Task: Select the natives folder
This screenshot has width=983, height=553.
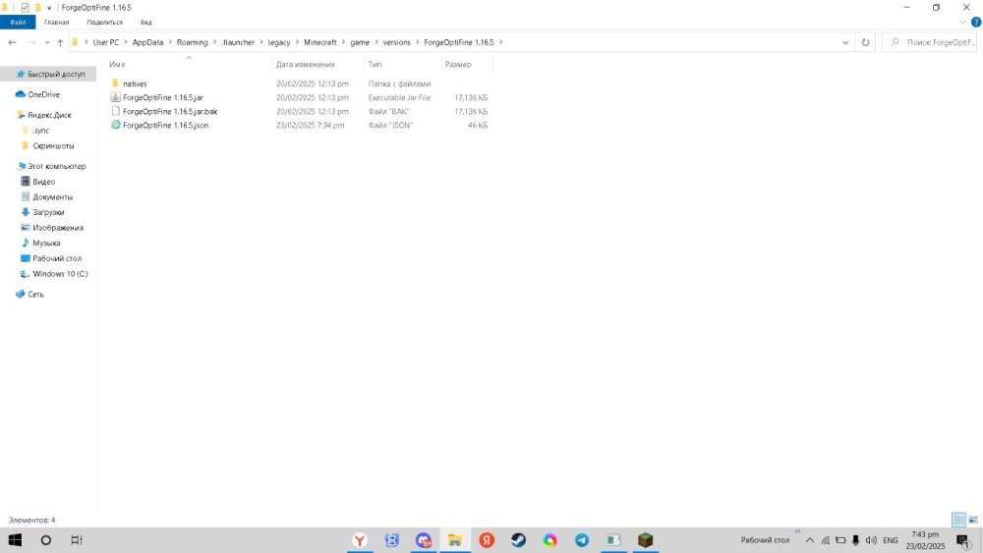Action: tap(135, 83)
